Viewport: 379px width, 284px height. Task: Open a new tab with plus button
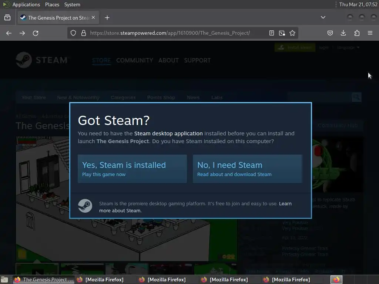107,18
